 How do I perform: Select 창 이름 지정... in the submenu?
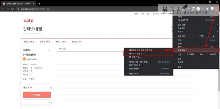coord(148,57)
